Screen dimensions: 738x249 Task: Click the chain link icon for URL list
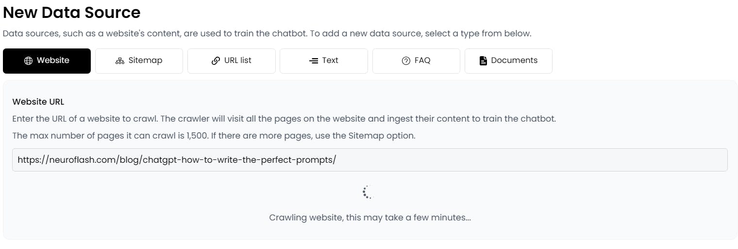[216, 61]
